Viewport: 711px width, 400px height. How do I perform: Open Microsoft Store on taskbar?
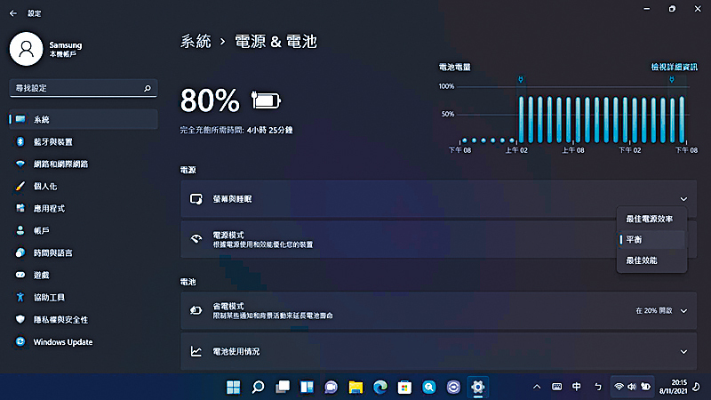(404, 387)
